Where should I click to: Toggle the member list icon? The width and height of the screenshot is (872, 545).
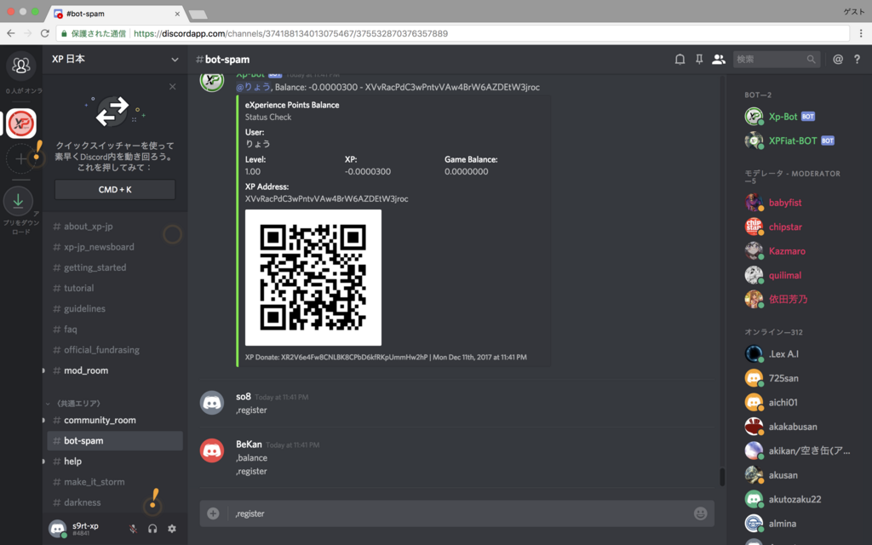pos(719,60)
